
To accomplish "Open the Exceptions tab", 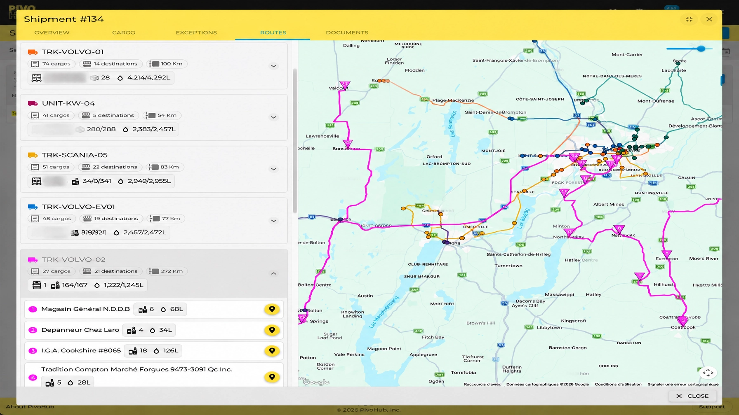I will tap(196, 33).
